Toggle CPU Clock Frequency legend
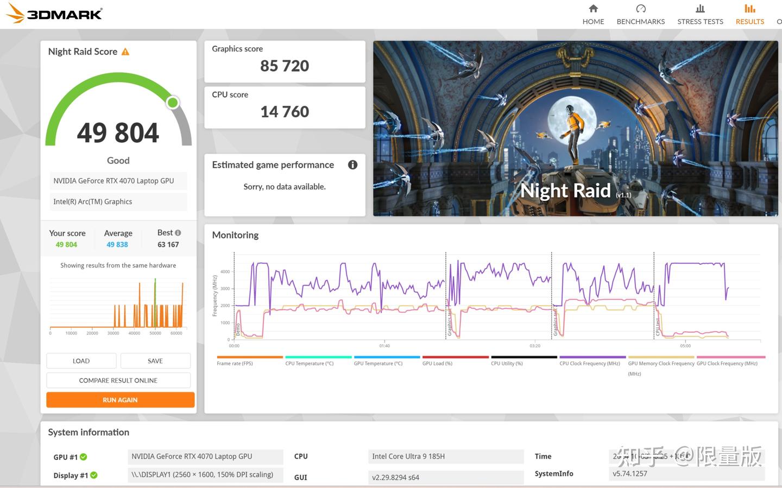Screen dimensions: 782x488 coord(592,361)
